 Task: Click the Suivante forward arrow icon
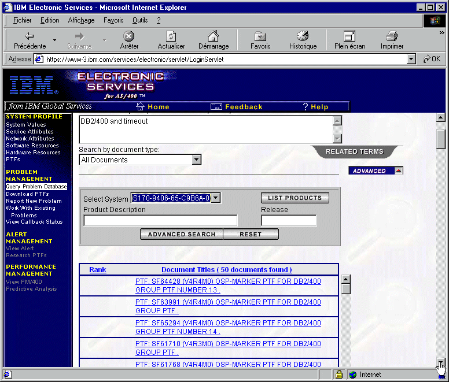[x=79, y=36]
